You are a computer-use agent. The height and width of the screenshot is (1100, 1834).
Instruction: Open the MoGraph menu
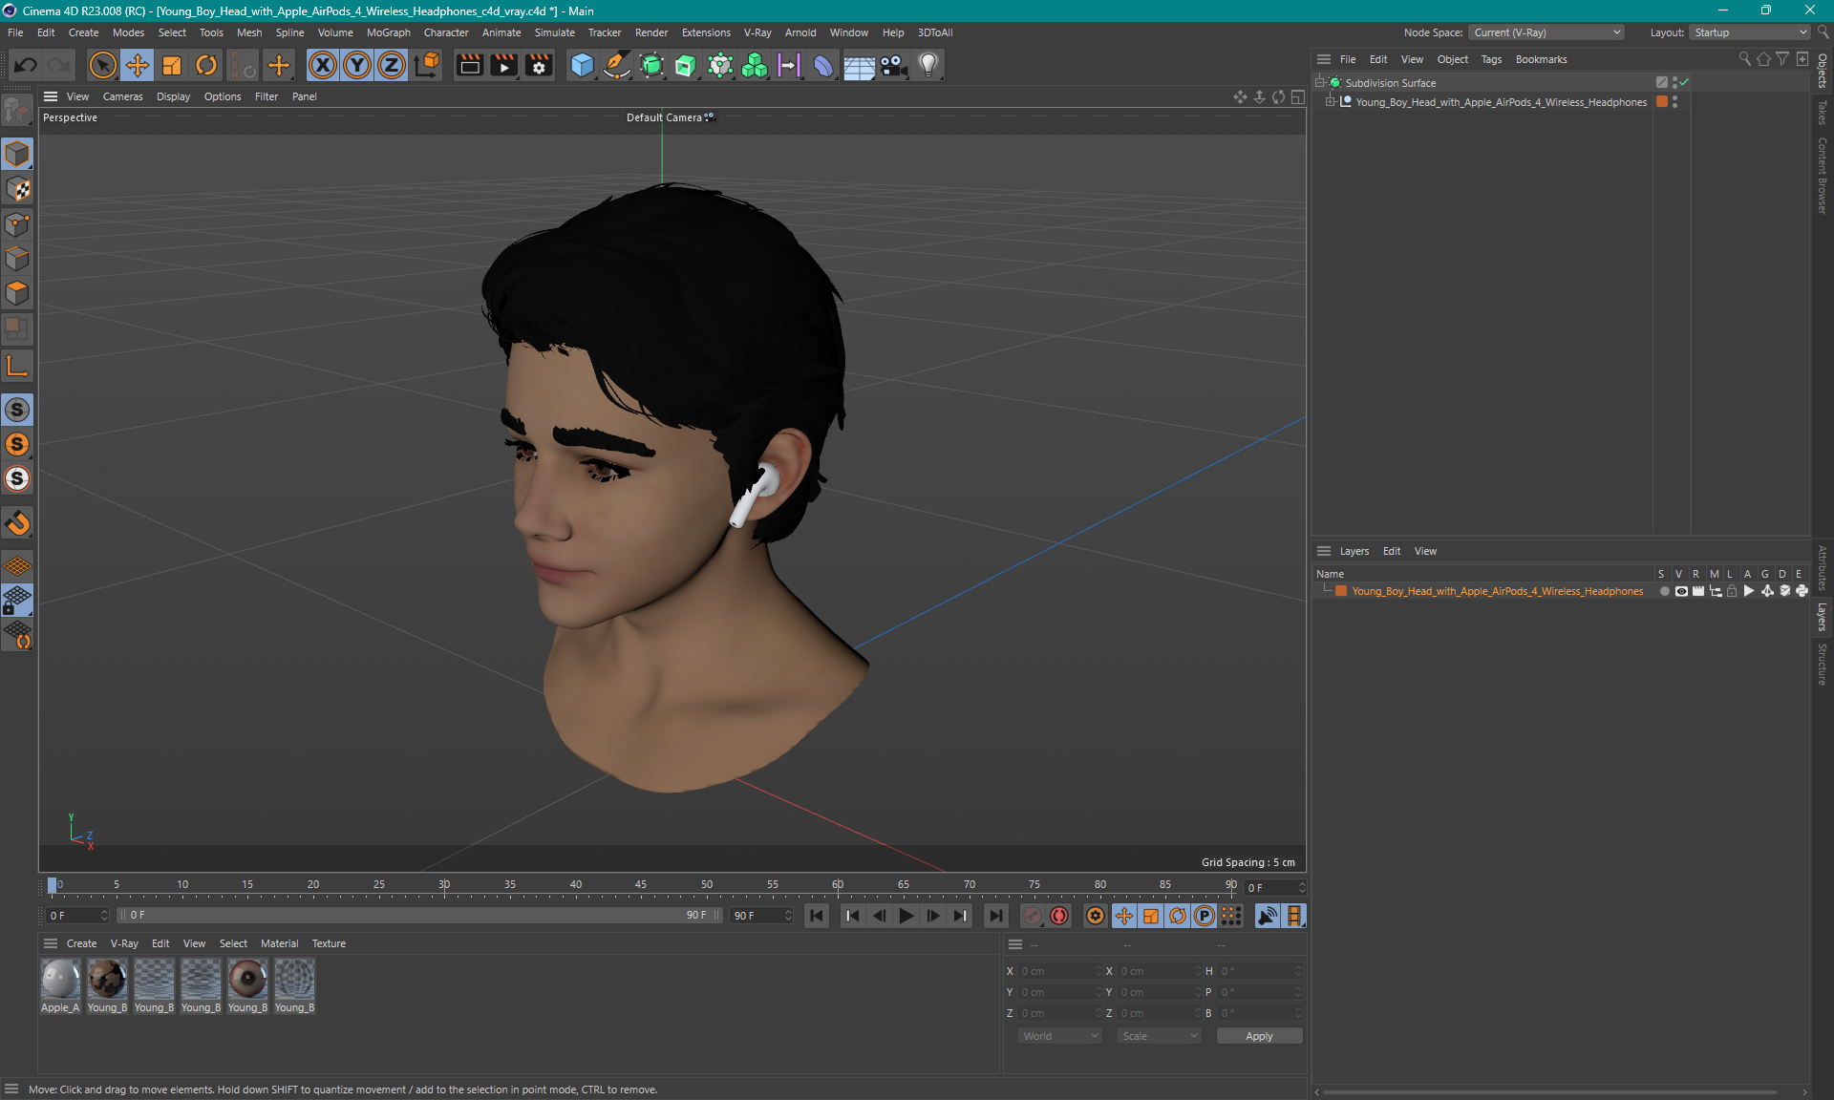pyautogui.click(x=388, y=32)
